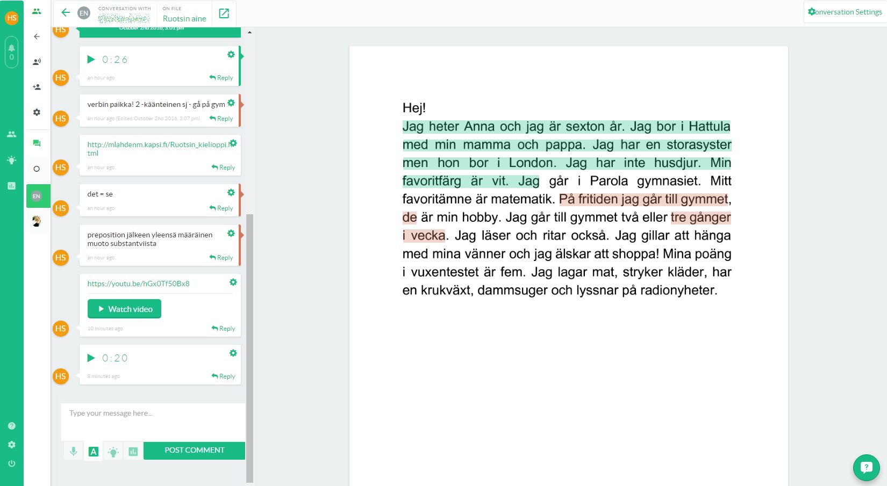Open the chat conversations tab icon
This screenshot has height=486, width=887.
point(37,143)
